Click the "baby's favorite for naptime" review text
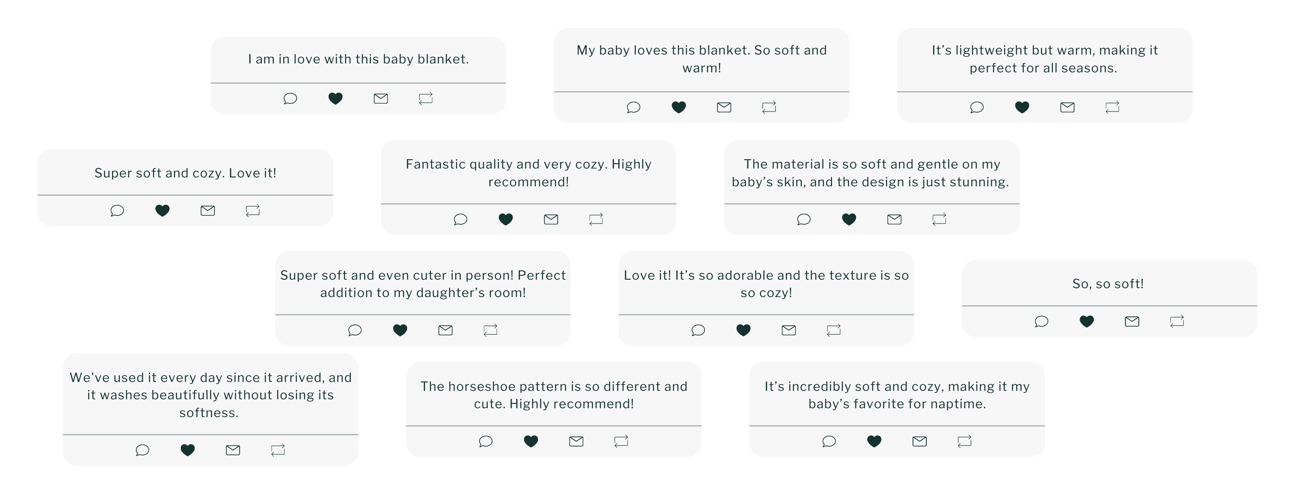This screenshot has height=485, width=1295. coord(896,395)
